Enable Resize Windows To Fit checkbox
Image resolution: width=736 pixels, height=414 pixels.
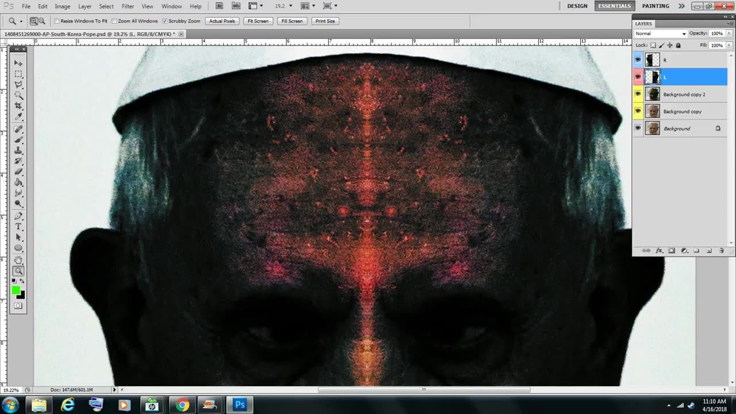point(57,21)
